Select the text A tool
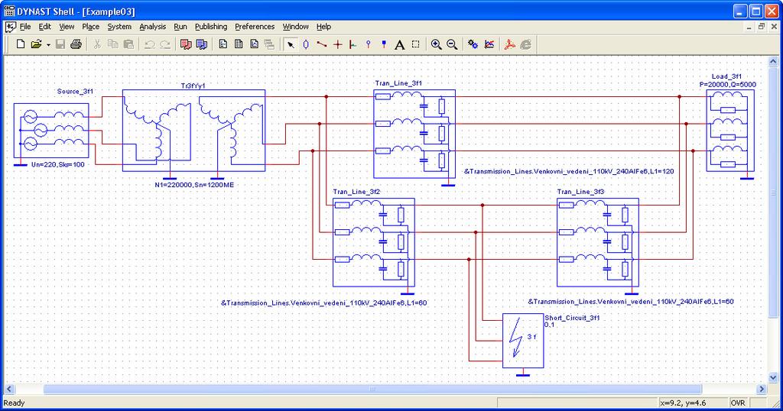Viewport: 783px width, 411px height. click(x=399, y=45)
